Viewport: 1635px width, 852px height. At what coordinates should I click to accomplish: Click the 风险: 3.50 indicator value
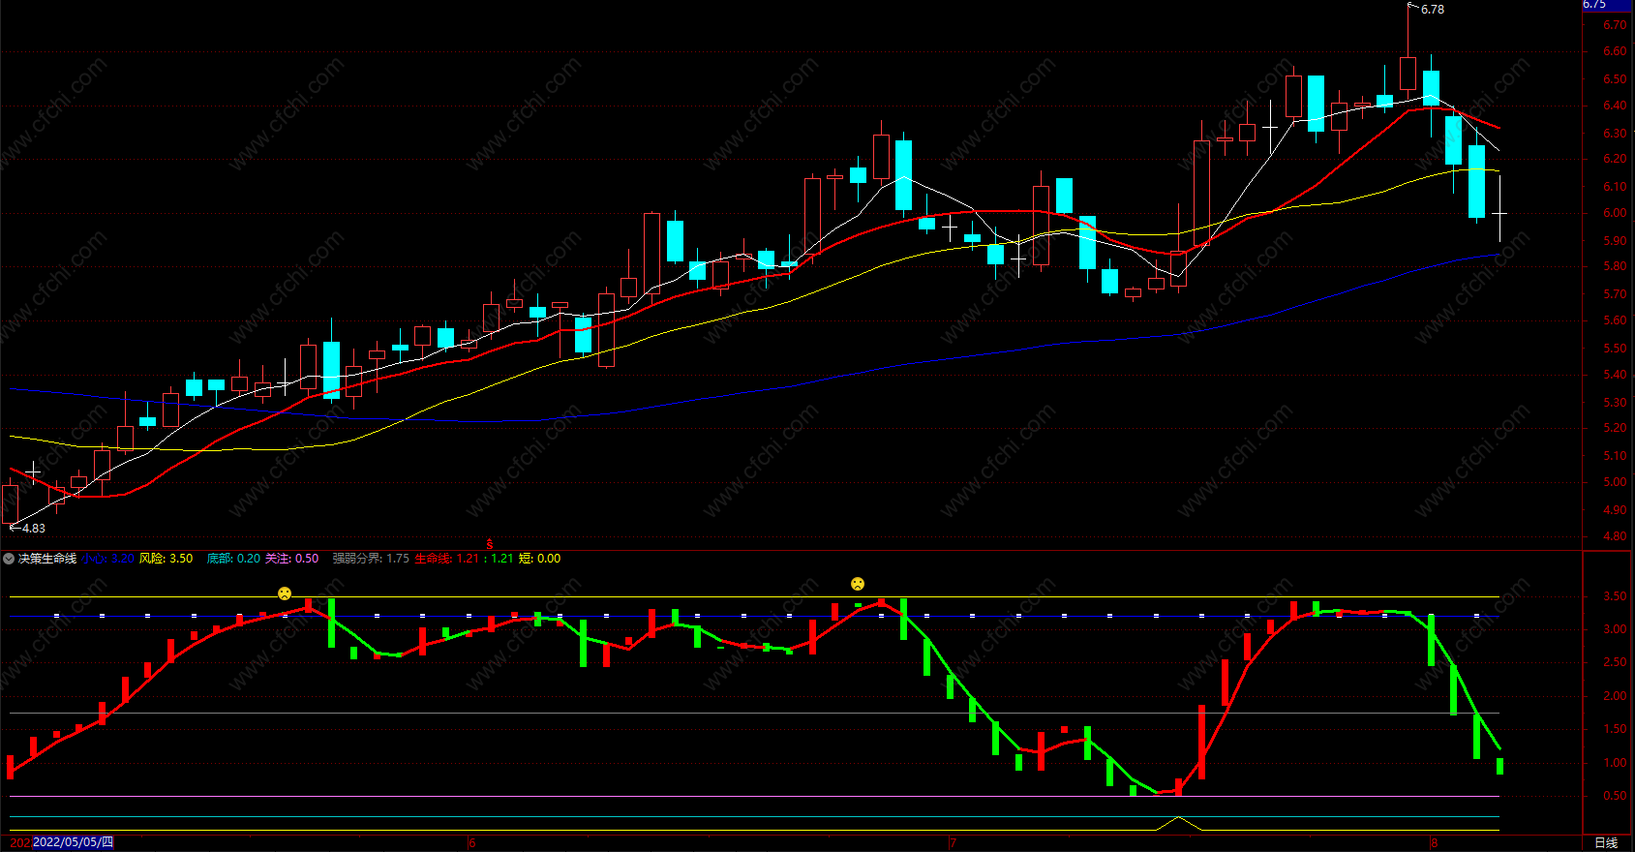166,559
